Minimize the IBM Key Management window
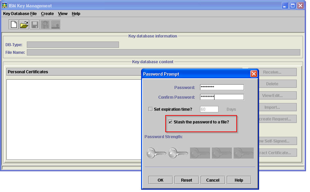 [x=285, y=6]
